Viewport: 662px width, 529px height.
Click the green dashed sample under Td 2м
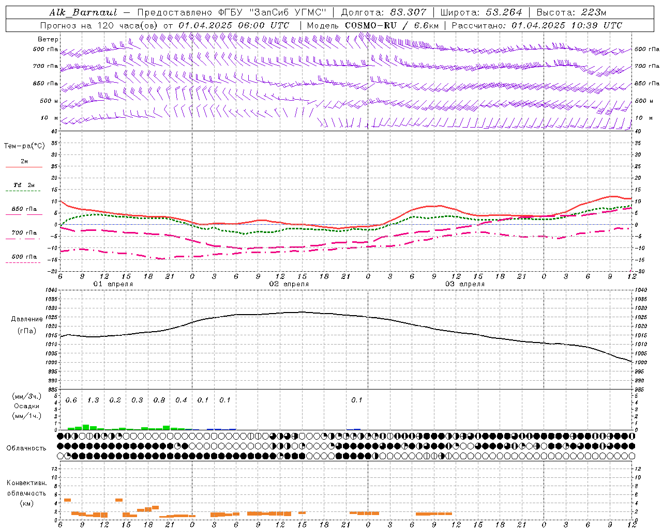click(x=23, y=191)
